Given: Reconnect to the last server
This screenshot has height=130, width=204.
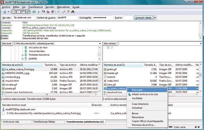Looking at the screenshot, I should (x=52, y=12).
